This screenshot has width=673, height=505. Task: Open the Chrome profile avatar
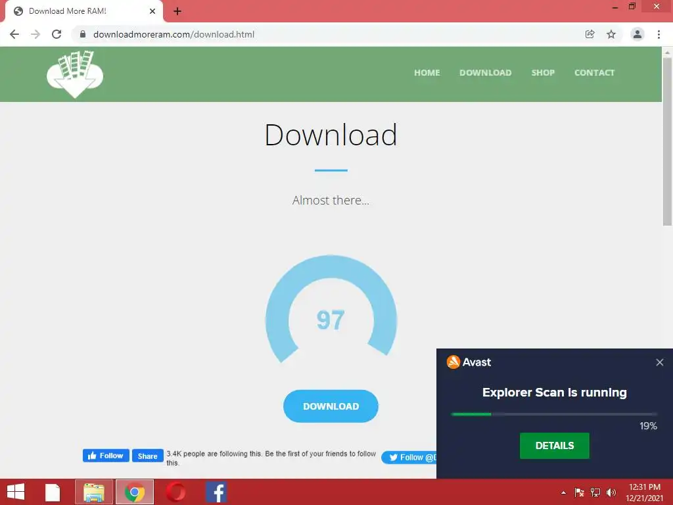pos(638,34)
